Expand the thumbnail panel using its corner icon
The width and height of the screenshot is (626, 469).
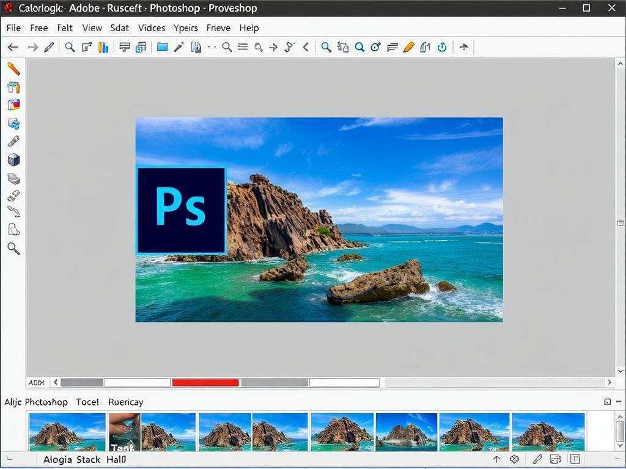click(x=607, y=402)
